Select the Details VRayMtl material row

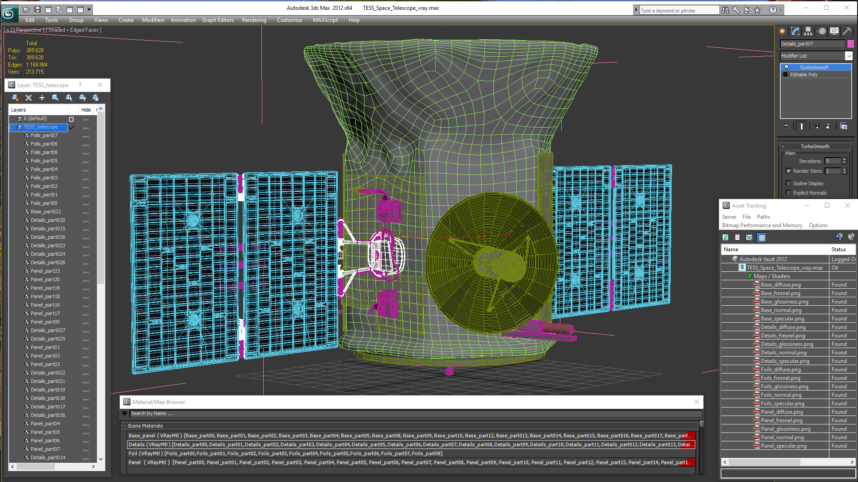411,445
